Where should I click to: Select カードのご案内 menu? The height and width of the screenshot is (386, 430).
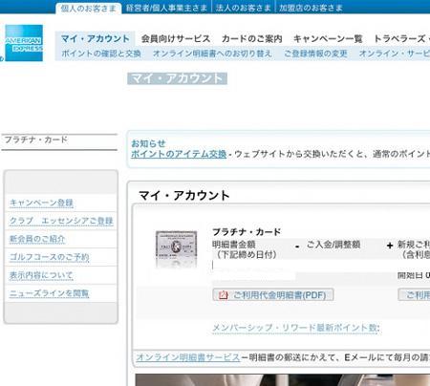click(252, 39)
